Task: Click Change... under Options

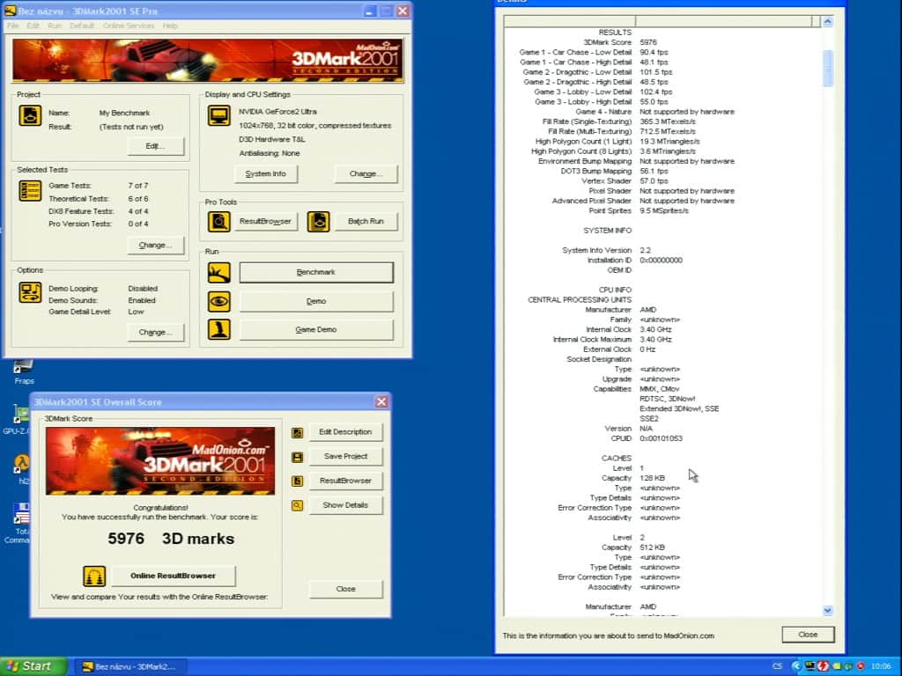Action: tap(155, 332)
